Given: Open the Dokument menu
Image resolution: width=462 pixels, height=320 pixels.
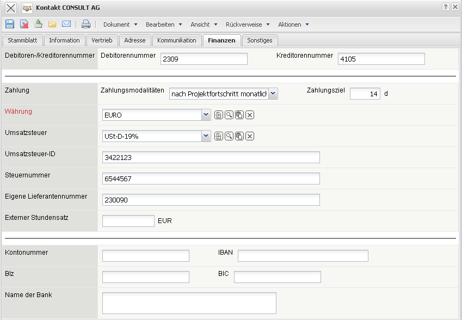Looking at the screenshot, I should click(x=120, y=24).
